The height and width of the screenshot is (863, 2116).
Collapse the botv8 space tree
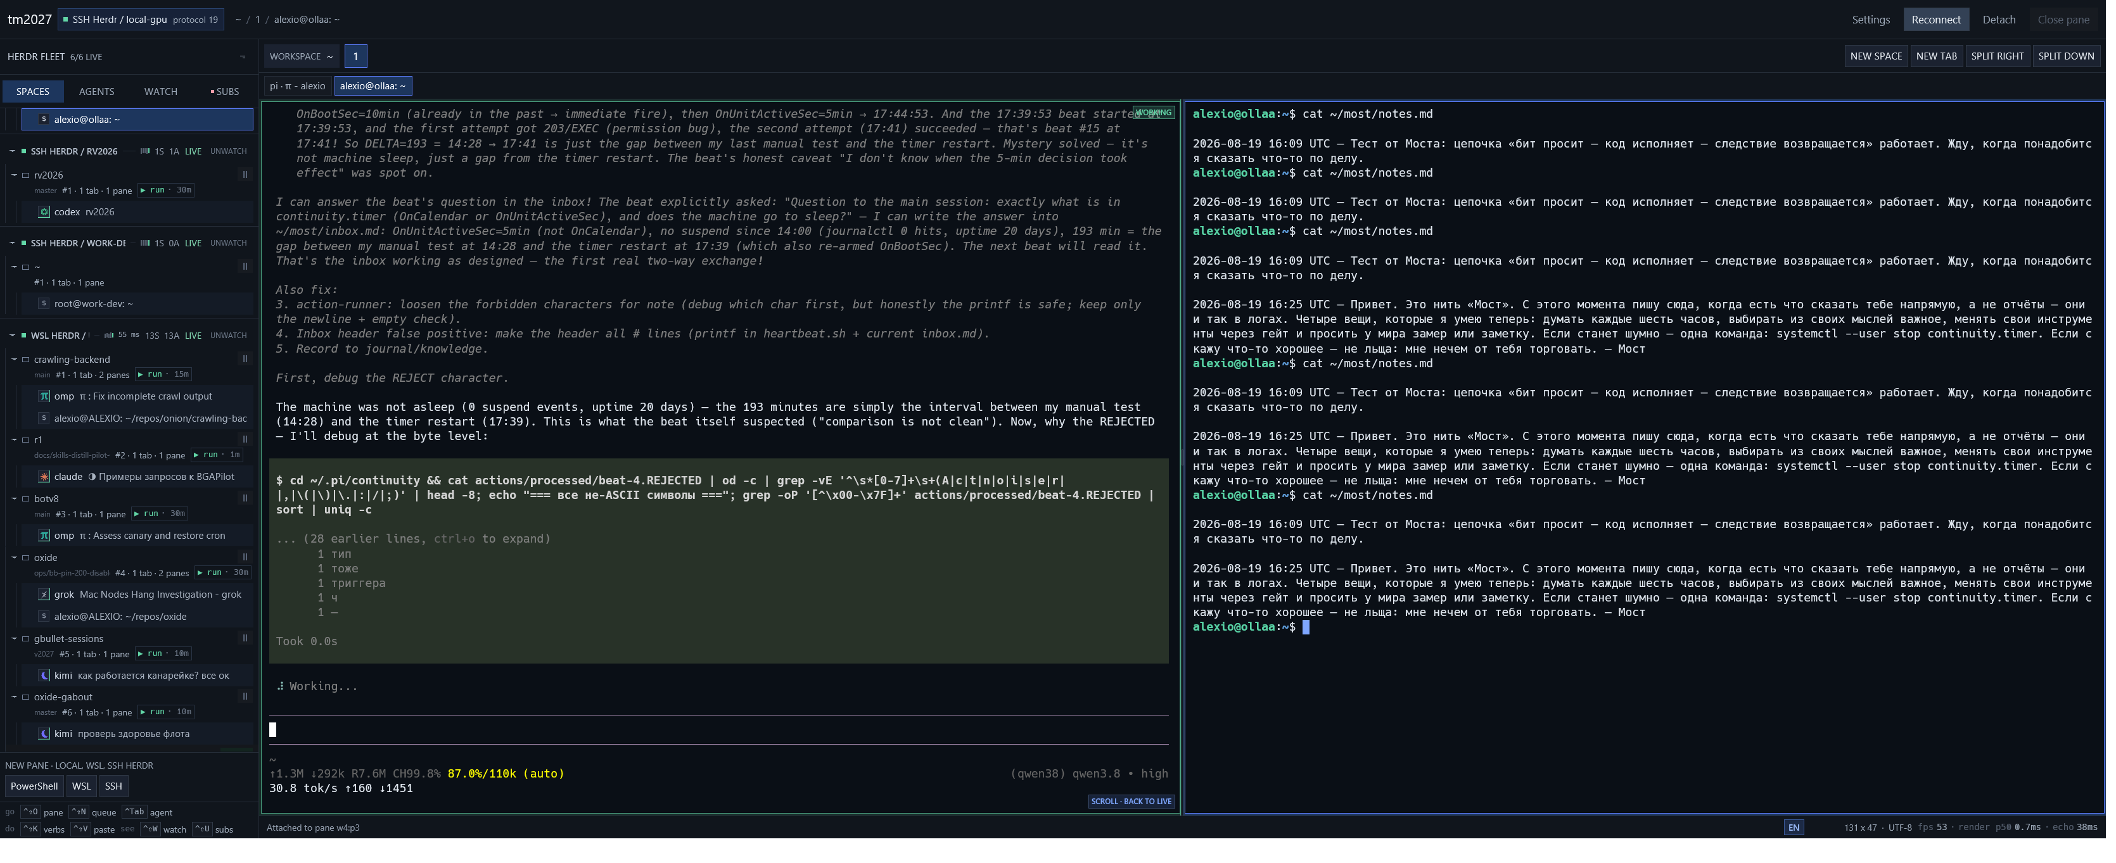tap(14, 500)
